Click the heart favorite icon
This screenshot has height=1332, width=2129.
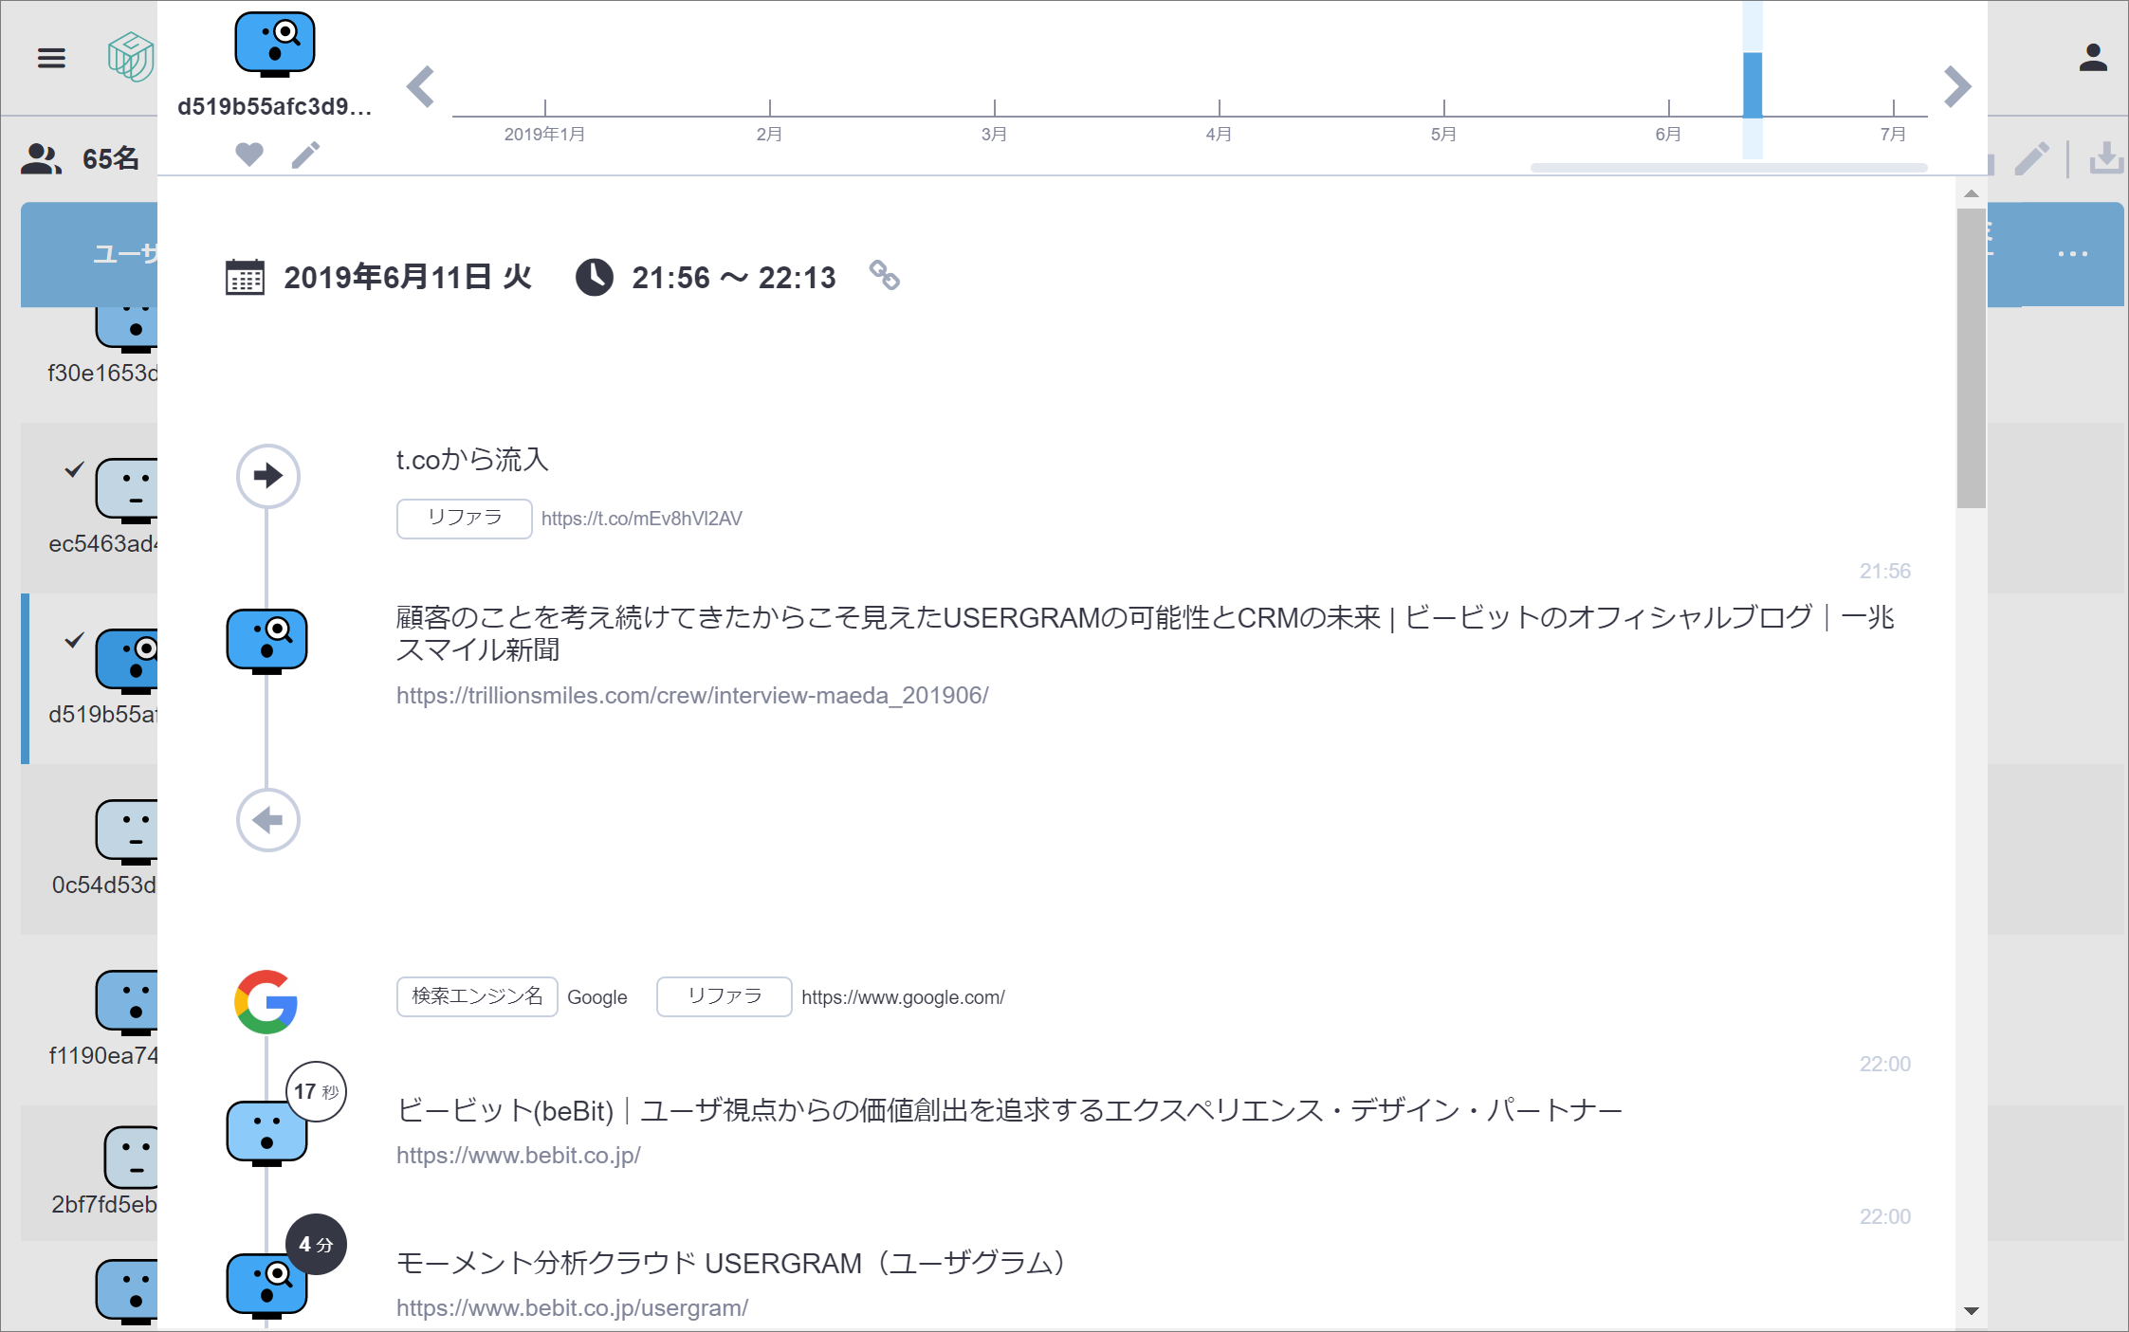tap(249, 154)
